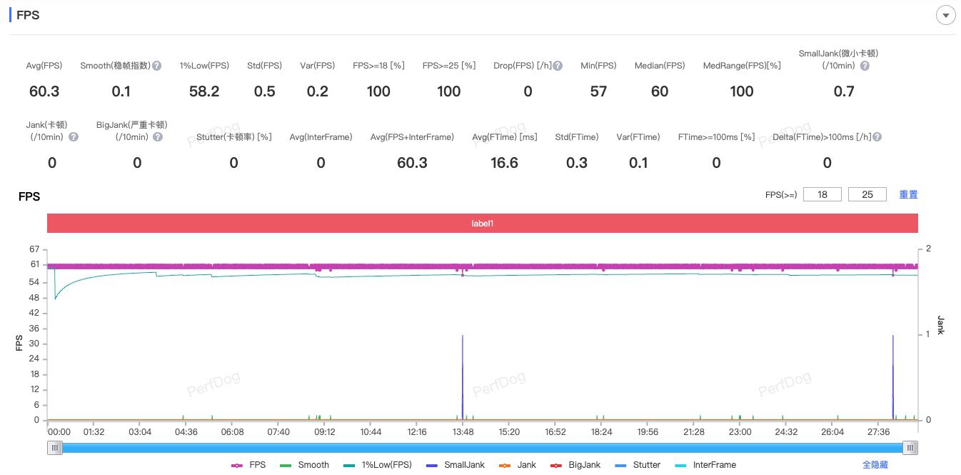Toggle Stutter series in chart legend

click(638, 465)
